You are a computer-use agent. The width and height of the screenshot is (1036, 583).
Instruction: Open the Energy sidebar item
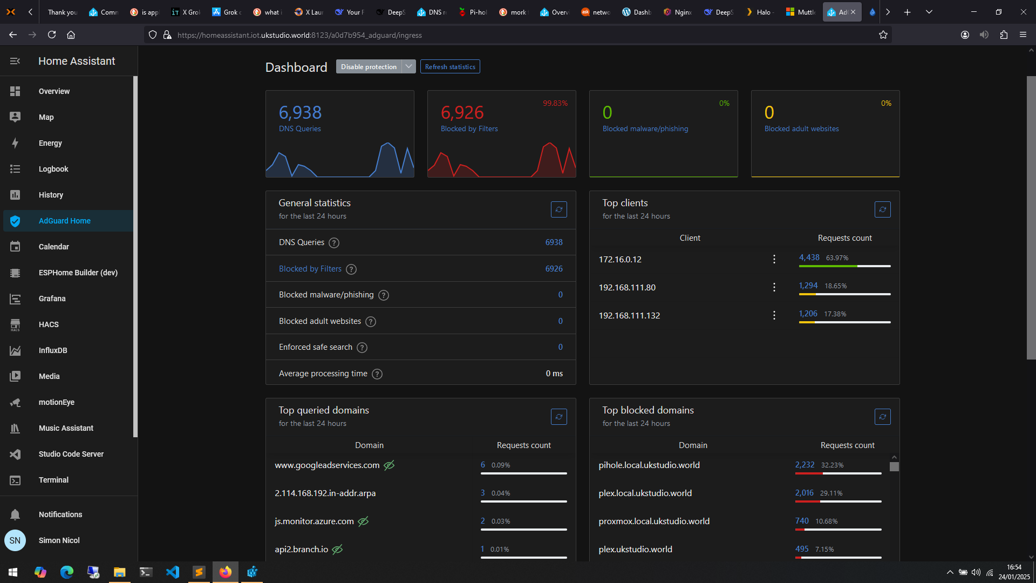(68, 143)
